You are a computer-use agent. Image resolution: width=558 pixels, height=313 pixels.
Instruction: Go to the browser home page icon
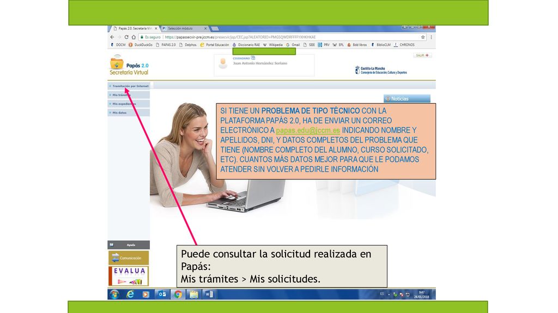[134, 37]
